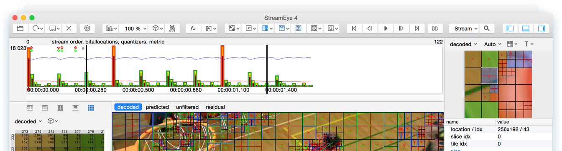Step back one frame

(x=370, y=28)
